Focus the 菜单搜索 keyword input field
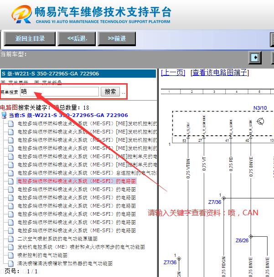 tap(59, 91)
